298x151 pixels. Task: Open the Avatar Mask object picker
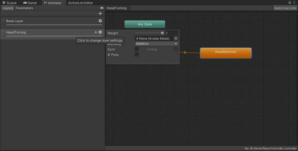click(x=176, y=38)
